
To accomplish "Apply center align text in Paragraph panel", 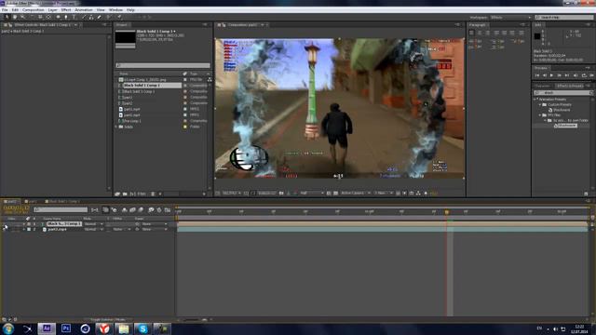I will [480, 33].
